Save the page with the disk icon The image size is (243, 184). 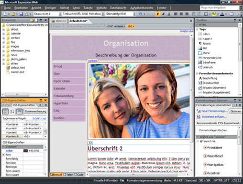click(21, 14)
